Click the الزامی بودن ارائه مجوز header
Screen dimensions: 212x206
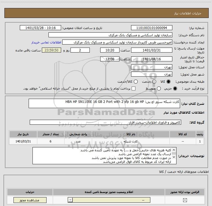(x=185, y=192)
